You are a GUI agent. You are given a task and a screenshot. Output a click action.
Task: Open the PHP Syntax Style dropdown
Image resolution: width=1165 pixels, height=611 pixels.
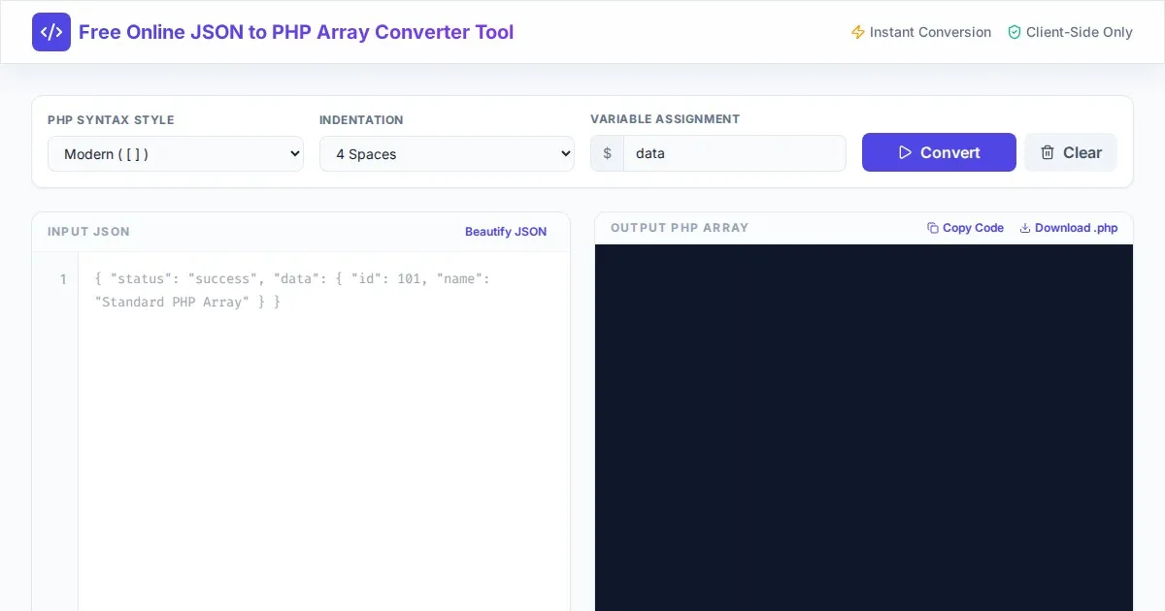click(176, 154)
